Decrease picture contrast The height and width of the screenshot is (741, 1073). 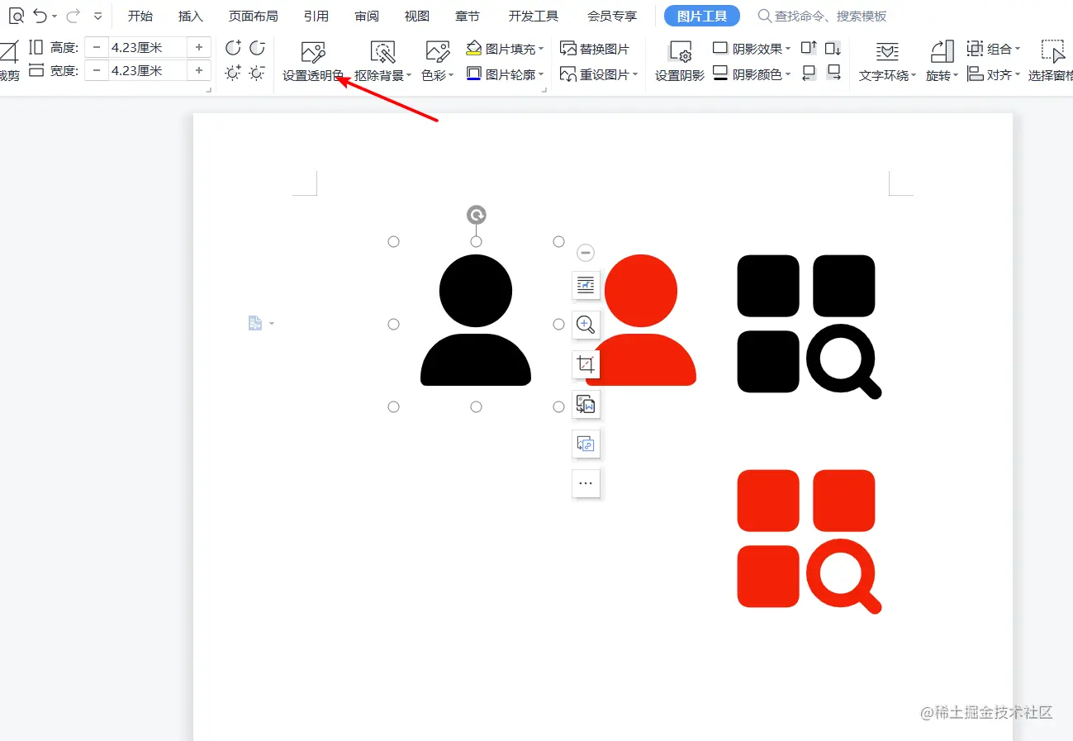pos(258,48)
